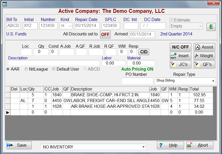This screenshot has height=154, width=222.
Task: Select the NitLeague pricing option
Action: click(x=26, y=69)
